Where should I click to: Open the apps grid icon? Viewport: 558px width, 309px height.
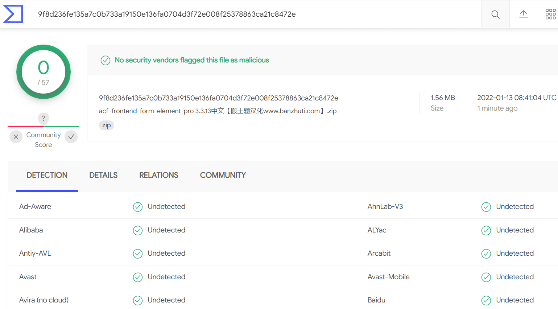(x=550, y=15)
